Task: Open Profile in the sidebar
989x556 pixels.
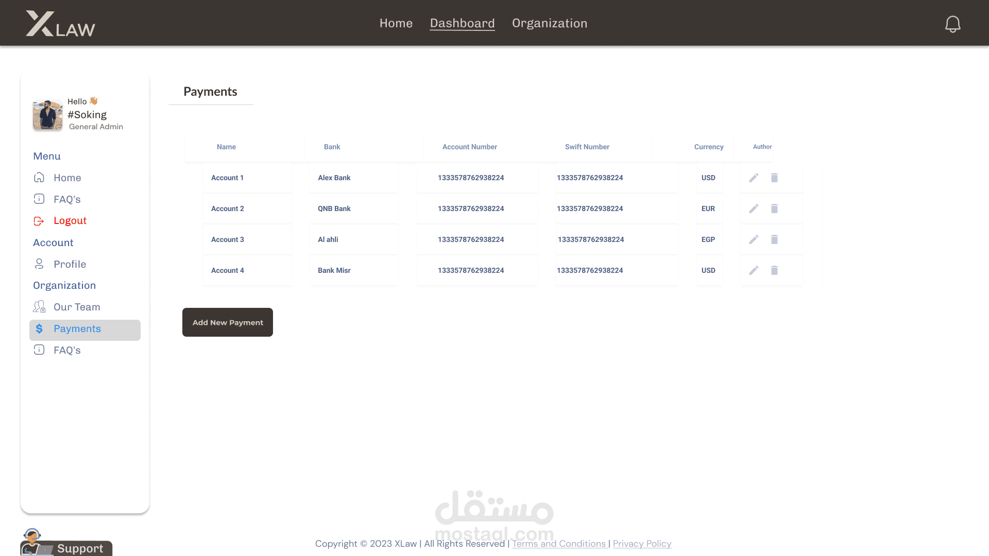Action: (x=70, y=264)
